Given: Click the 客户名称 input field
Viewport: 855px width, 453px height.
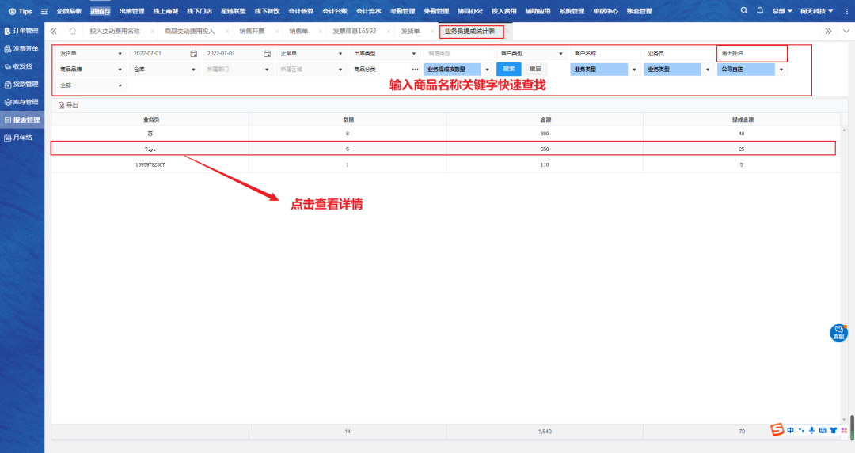Looking at the screenshot, I should tap(606, 53).
